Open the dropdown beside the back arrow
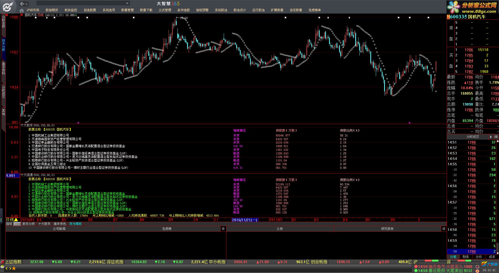Viewport: 499px width, 273px height. tap(27, 4)
